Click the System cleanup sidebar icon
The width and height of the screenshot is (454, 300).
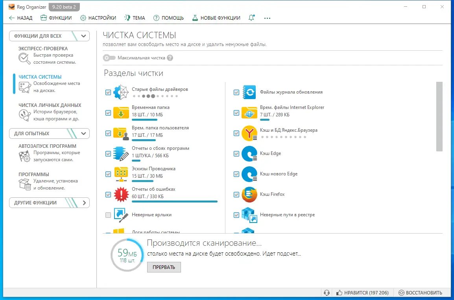tap(25, 87)
